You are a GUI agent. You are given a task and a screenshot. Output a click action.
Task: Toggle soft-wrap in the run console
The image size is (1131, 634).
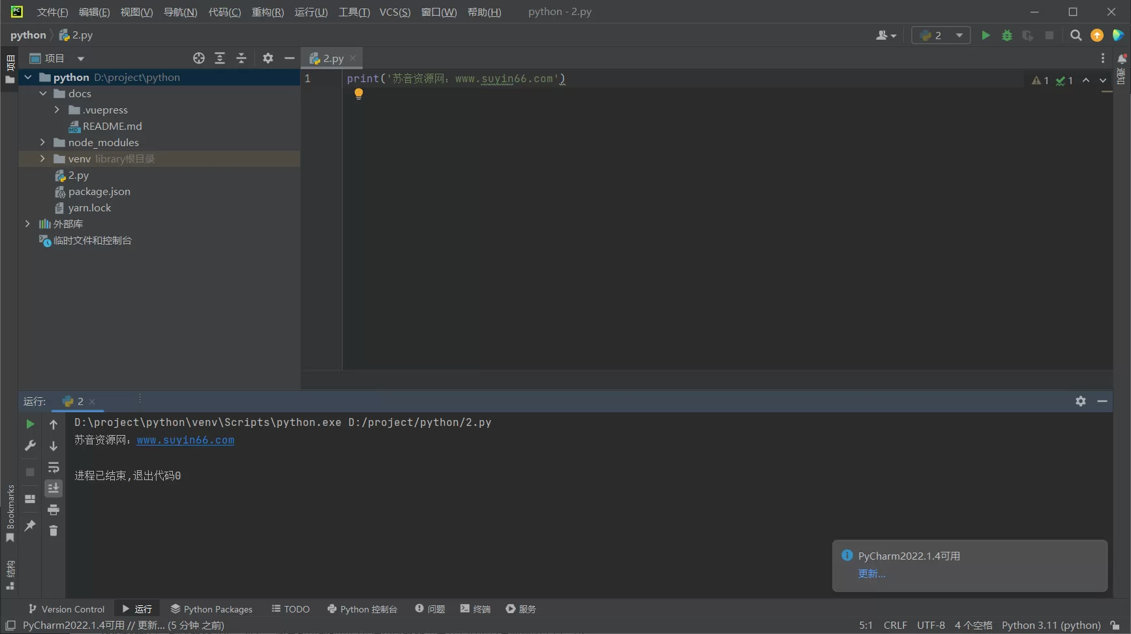[x=53, y=467]
